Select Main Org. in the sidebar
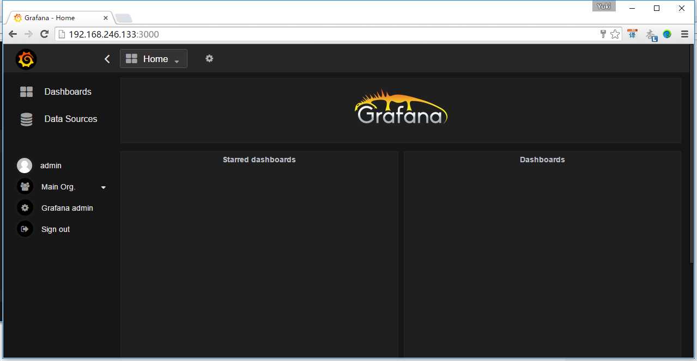697x361 pixels. (x=58, y=187)
